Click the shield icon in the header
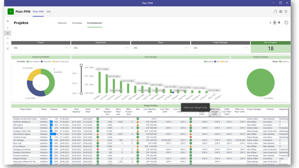The image size is (299, 168). coord(286,12)
